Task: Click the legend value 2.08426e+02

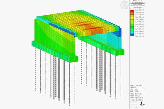Action: (139, 10)
